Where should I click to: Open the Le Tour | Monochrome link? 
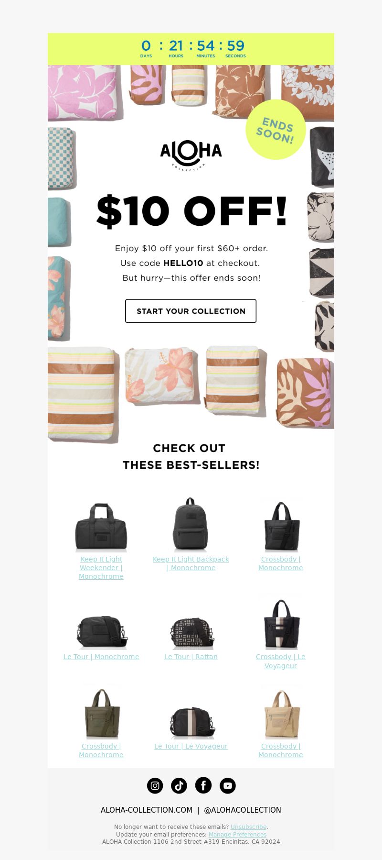(x=101, y=657)
